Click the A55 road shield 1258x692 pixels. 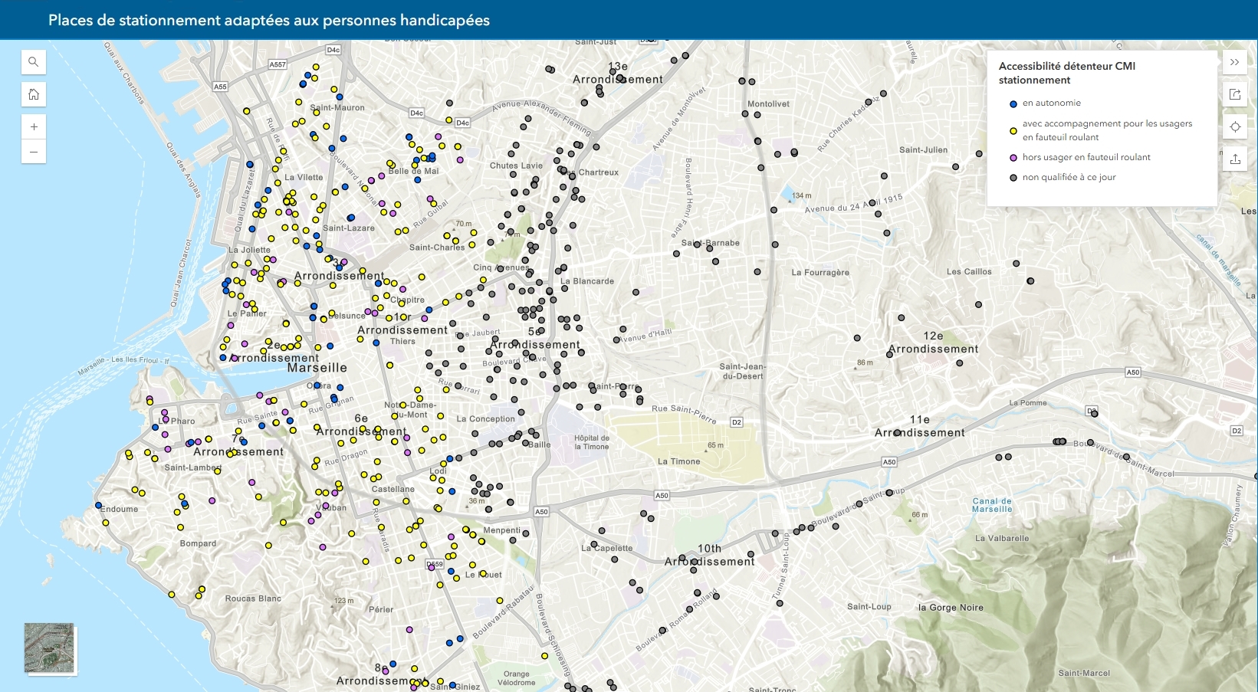(x=221, y=87)
